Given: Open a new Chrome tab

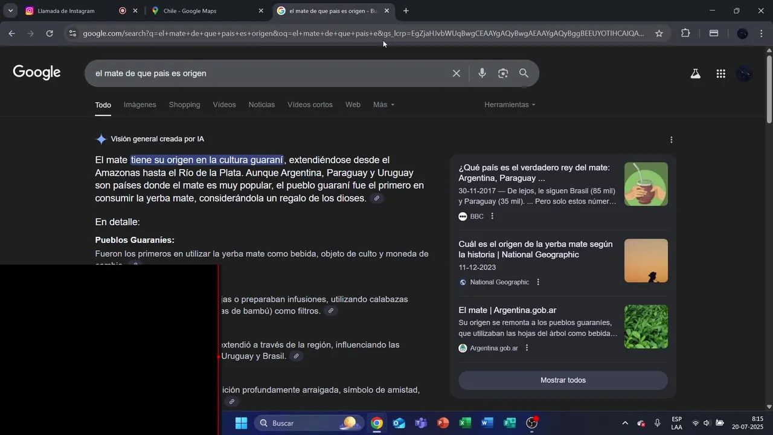Looking at the screenshot, I should click(x=406, y=11).
